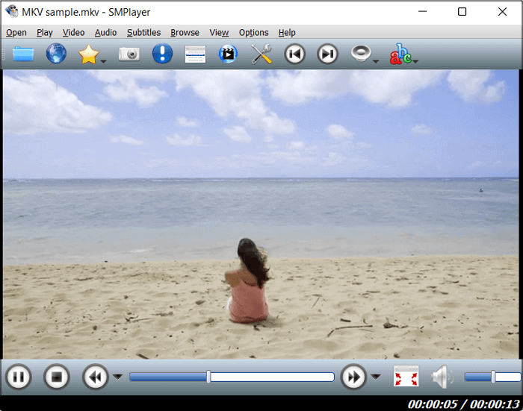Jump to the previous playlist item
This screenshot has height=411, width=523.
click(x=294, y=54)
